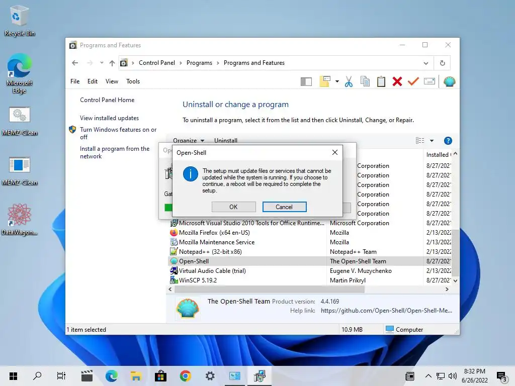Screen dimensions: 515x386
Task: Click the Programs and Features breadcrumb segment
Action: click(x=254, y=63)
